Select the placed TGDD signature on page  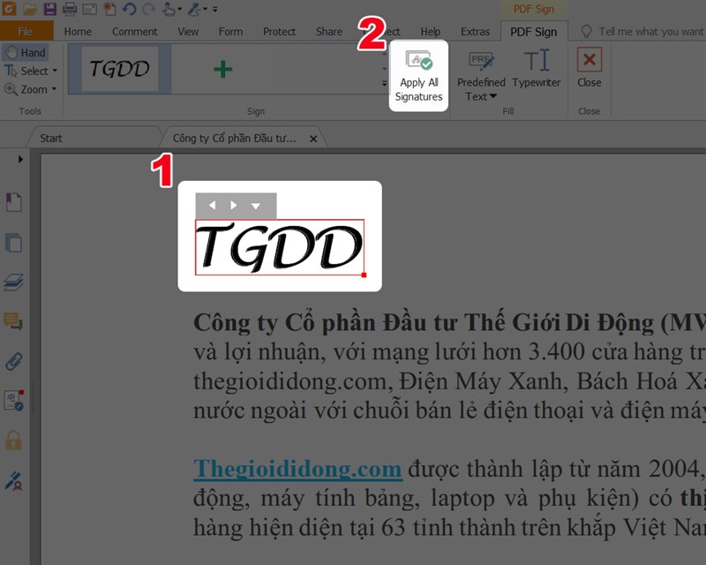[280, 247]
